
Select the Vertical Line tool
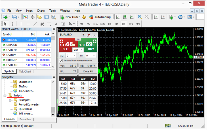[21, 24]
